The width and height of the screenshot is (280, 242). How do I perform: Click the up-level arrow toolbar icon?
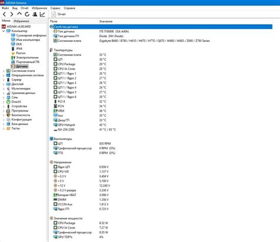click(x=19, y=14)
